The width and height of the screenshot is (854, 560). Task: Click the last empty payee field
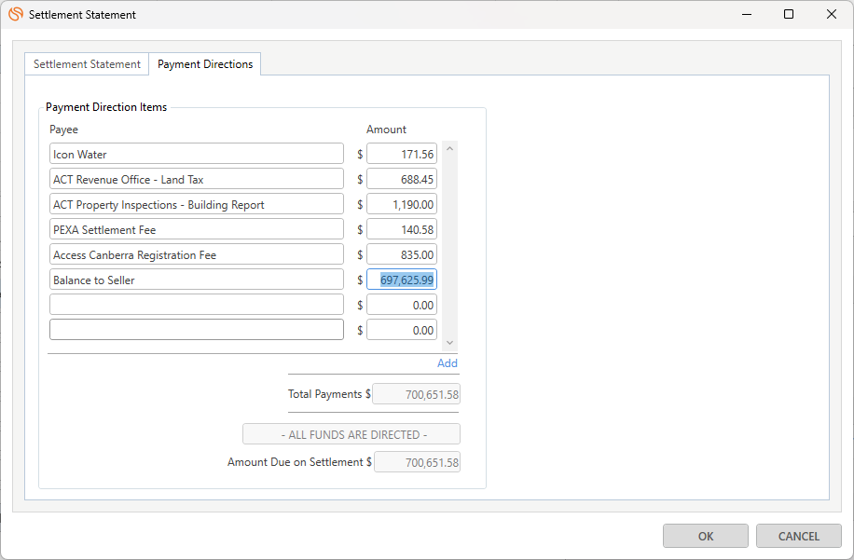pyautogui.click(x=197, y=331)
